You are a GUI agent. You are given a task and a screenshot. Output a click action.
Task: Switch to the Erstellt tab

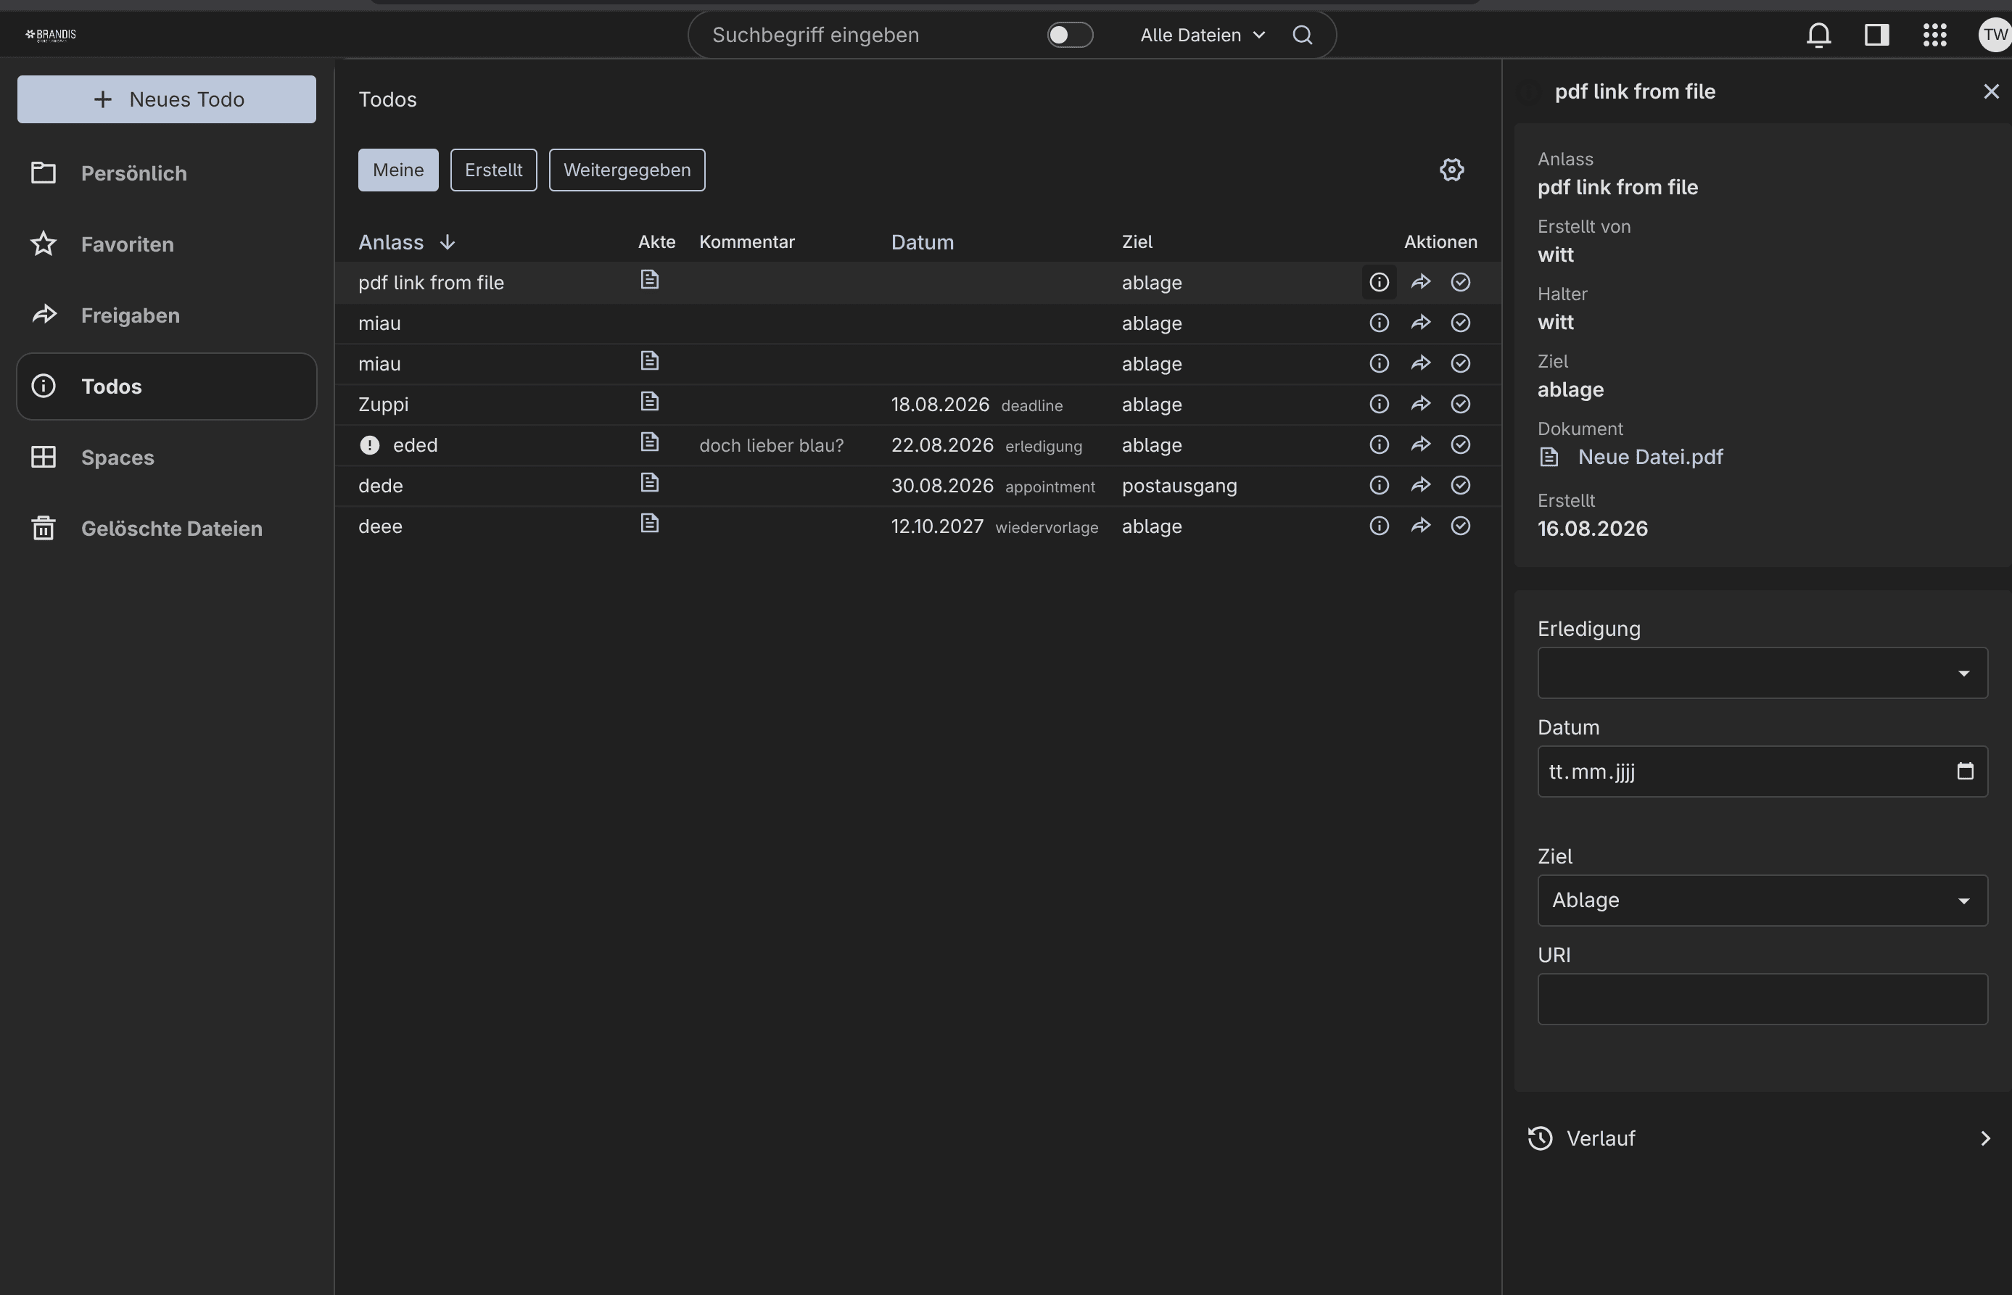tap(494, 170)
